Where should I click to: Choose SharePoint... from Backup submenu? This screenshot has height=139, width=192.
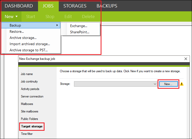click(x=80, y=32)
